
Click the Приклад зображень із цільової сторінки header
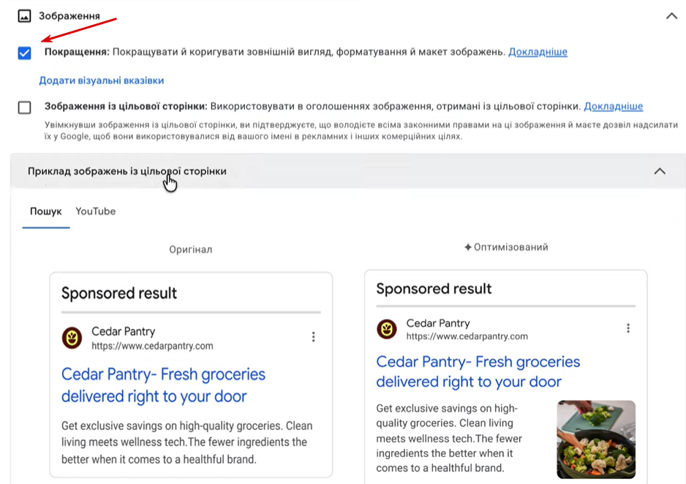pyautogui.click(x=127, y=171)
